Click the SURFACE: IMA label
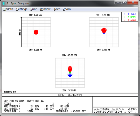Viewport: 140px width, 116px height. pyautogui.click(x=10, y=92)
